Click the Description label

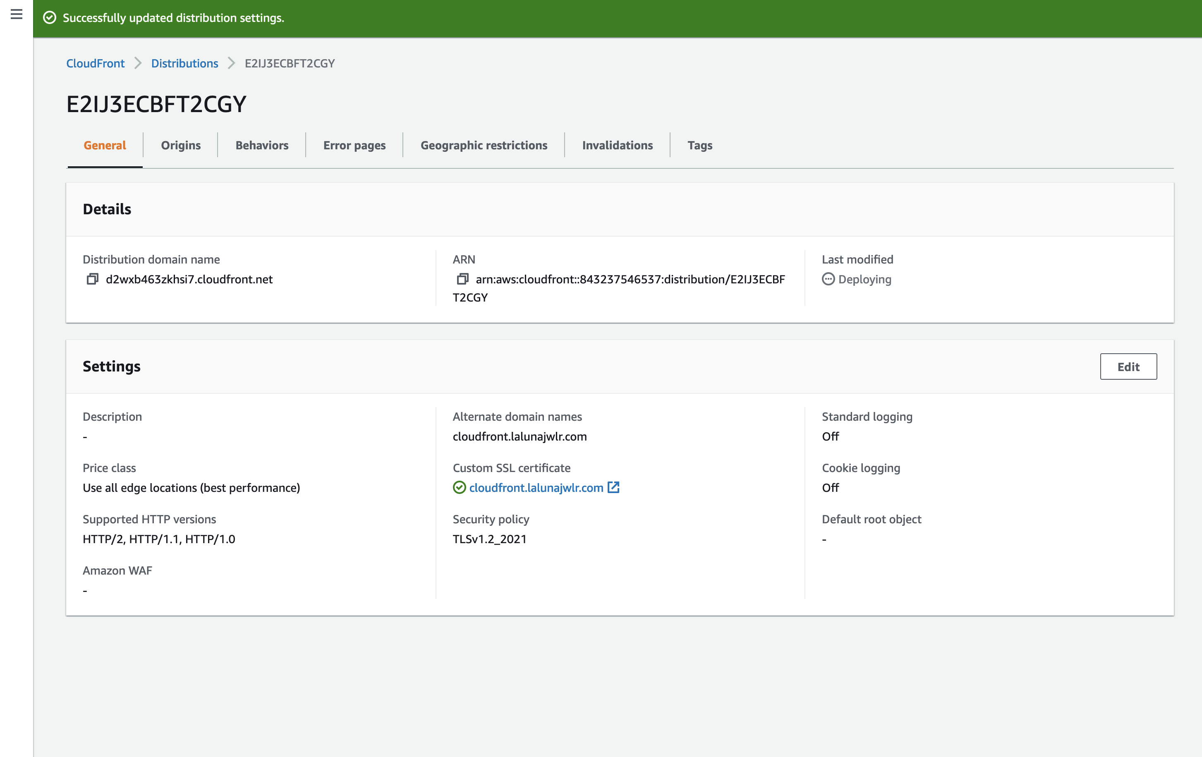point(113,417)
